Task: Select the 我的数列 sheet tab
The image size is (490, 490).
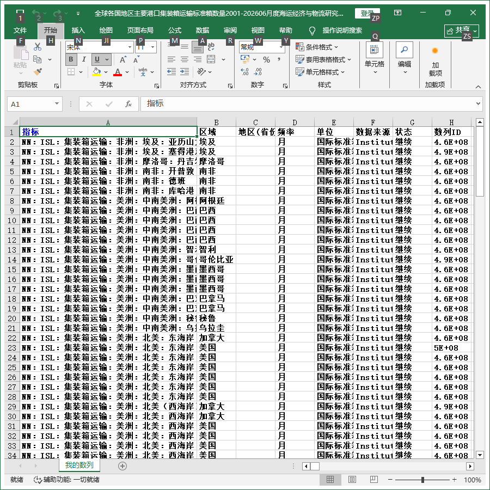Action: click(x=79, y=465)
